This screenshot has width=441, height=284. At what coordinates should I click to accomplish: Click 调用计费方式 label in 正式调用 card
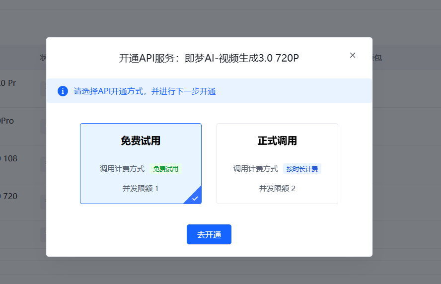pyautogui.click(x=256, y=169)
